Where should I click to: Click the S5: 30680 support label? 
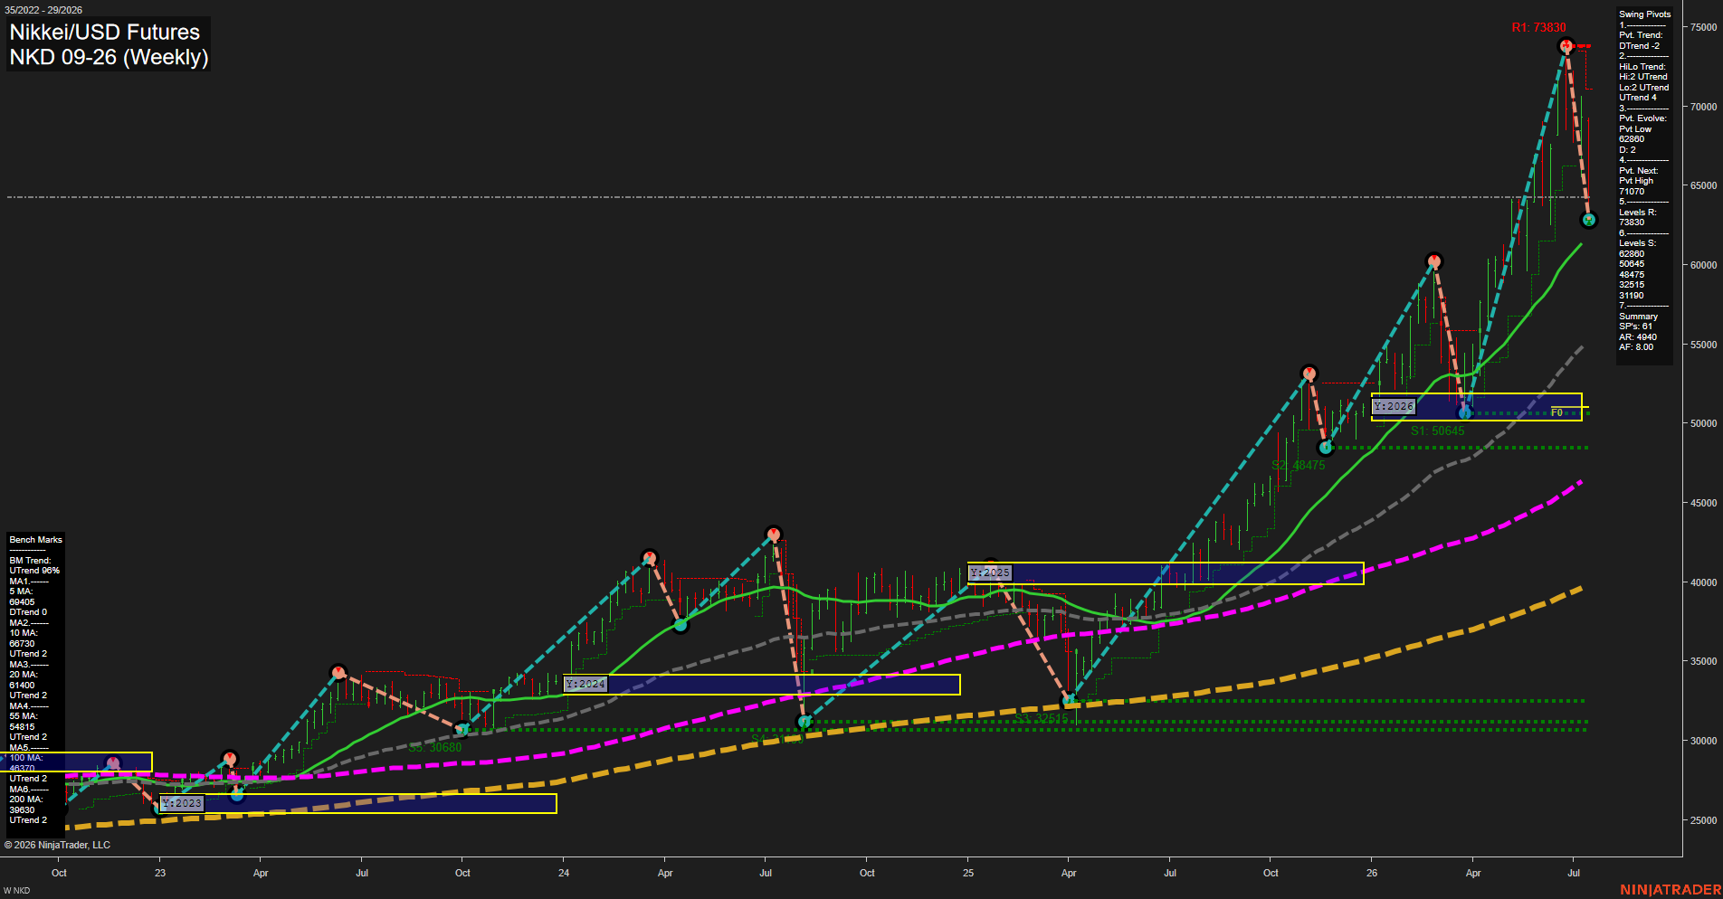435,747
